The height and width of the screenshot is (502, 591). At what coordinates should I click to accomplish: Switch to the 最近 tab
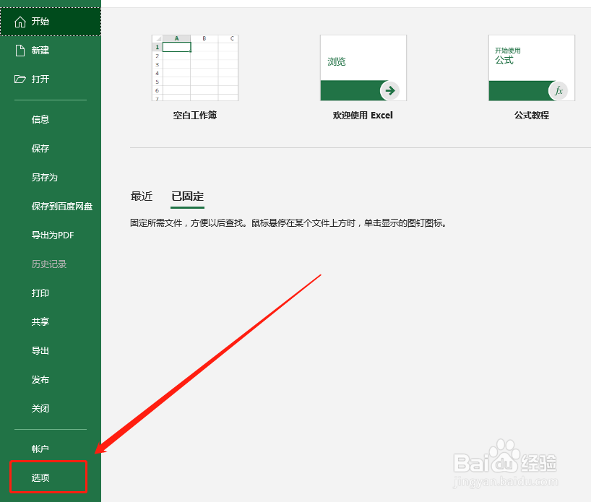(x=142, y=196)
